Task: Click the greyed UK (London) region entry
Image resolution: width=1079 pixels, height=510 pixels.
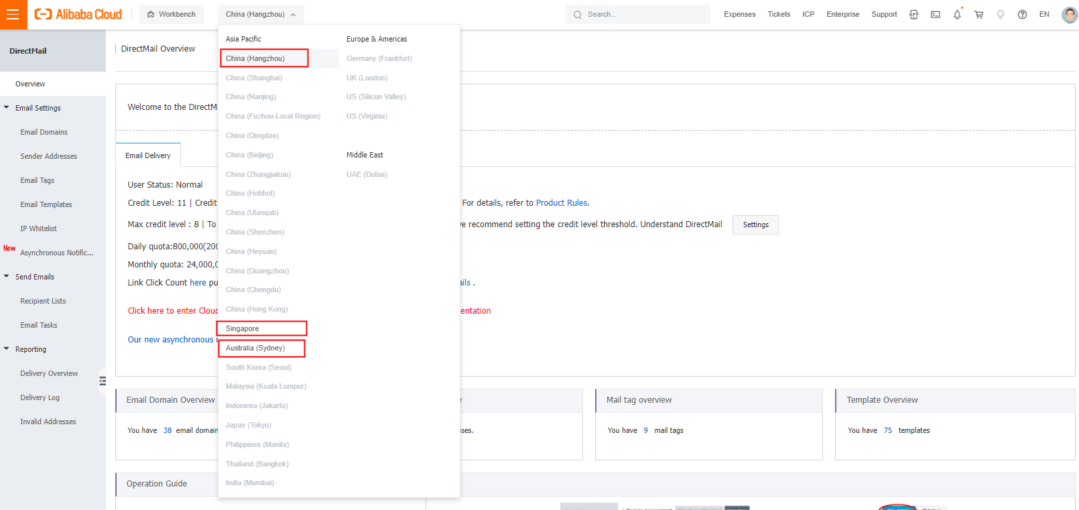Action: click(x=367, y=78)
